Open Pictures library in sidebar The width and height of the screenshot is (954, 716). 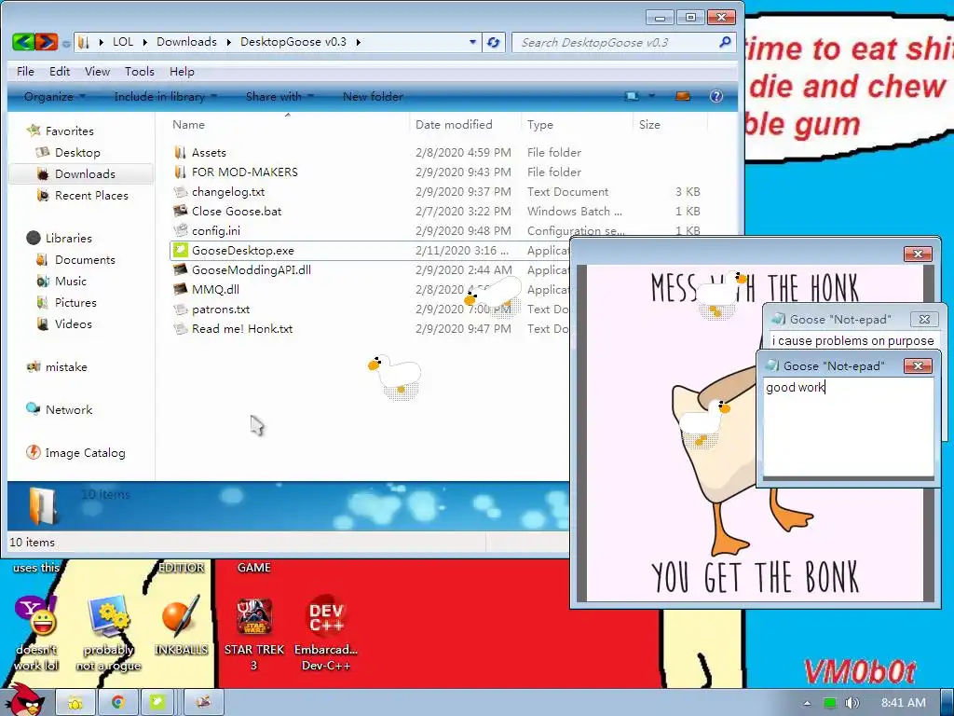75,303
